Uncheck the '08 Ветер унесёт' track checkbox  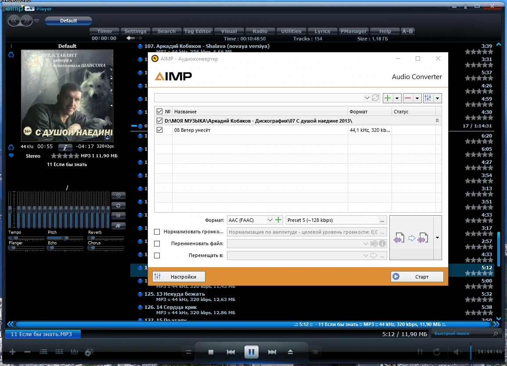click(159, 130)
